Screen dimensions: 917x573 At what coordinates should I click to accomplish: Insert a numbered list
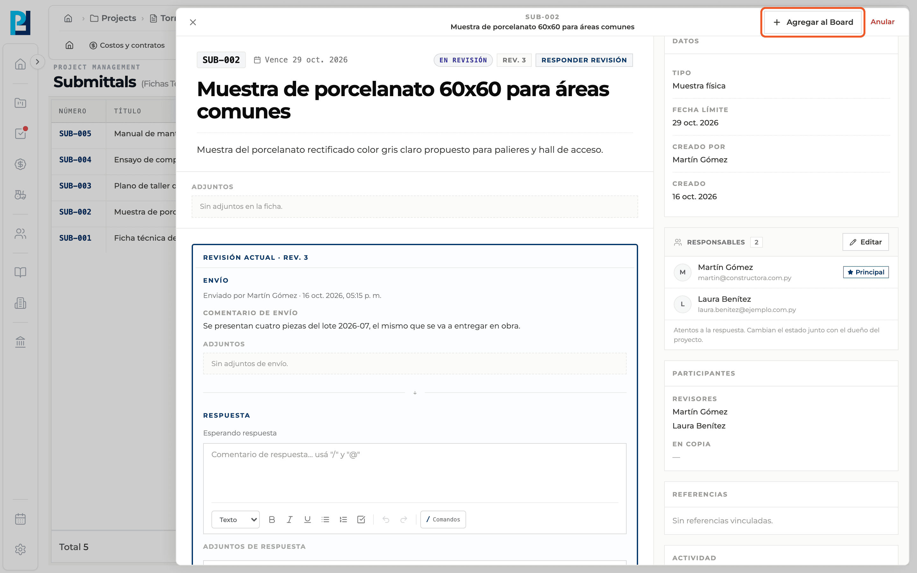(x=343, y=519)
